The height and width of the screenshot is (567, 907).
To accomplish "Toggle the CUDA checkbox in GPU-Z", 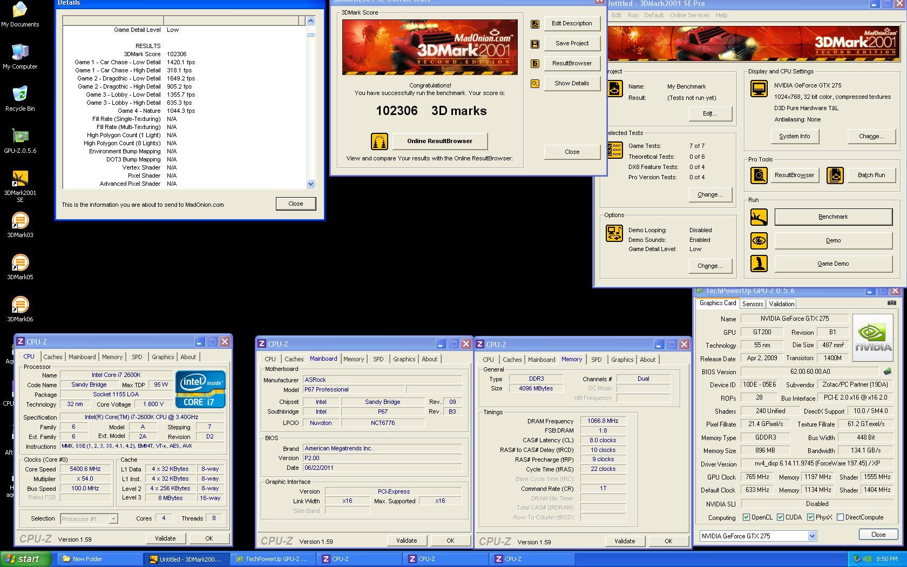I will [780, 517].
